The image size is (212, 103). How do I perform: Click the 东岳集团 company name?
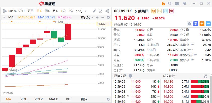click(141, 11)
